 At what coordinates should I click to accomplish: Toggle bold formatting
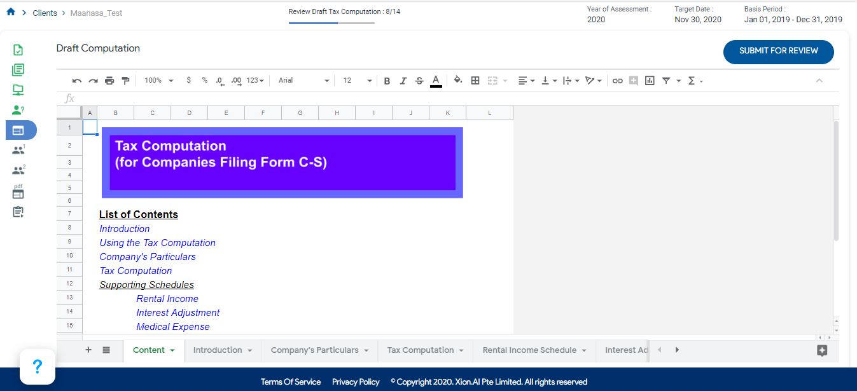[x=387, y=81]
